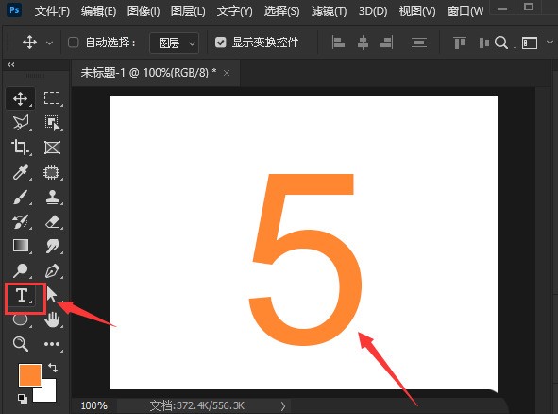The image size is (558, 414).
Task: Align top edges in options bar
Action: (x=460, y=43)
